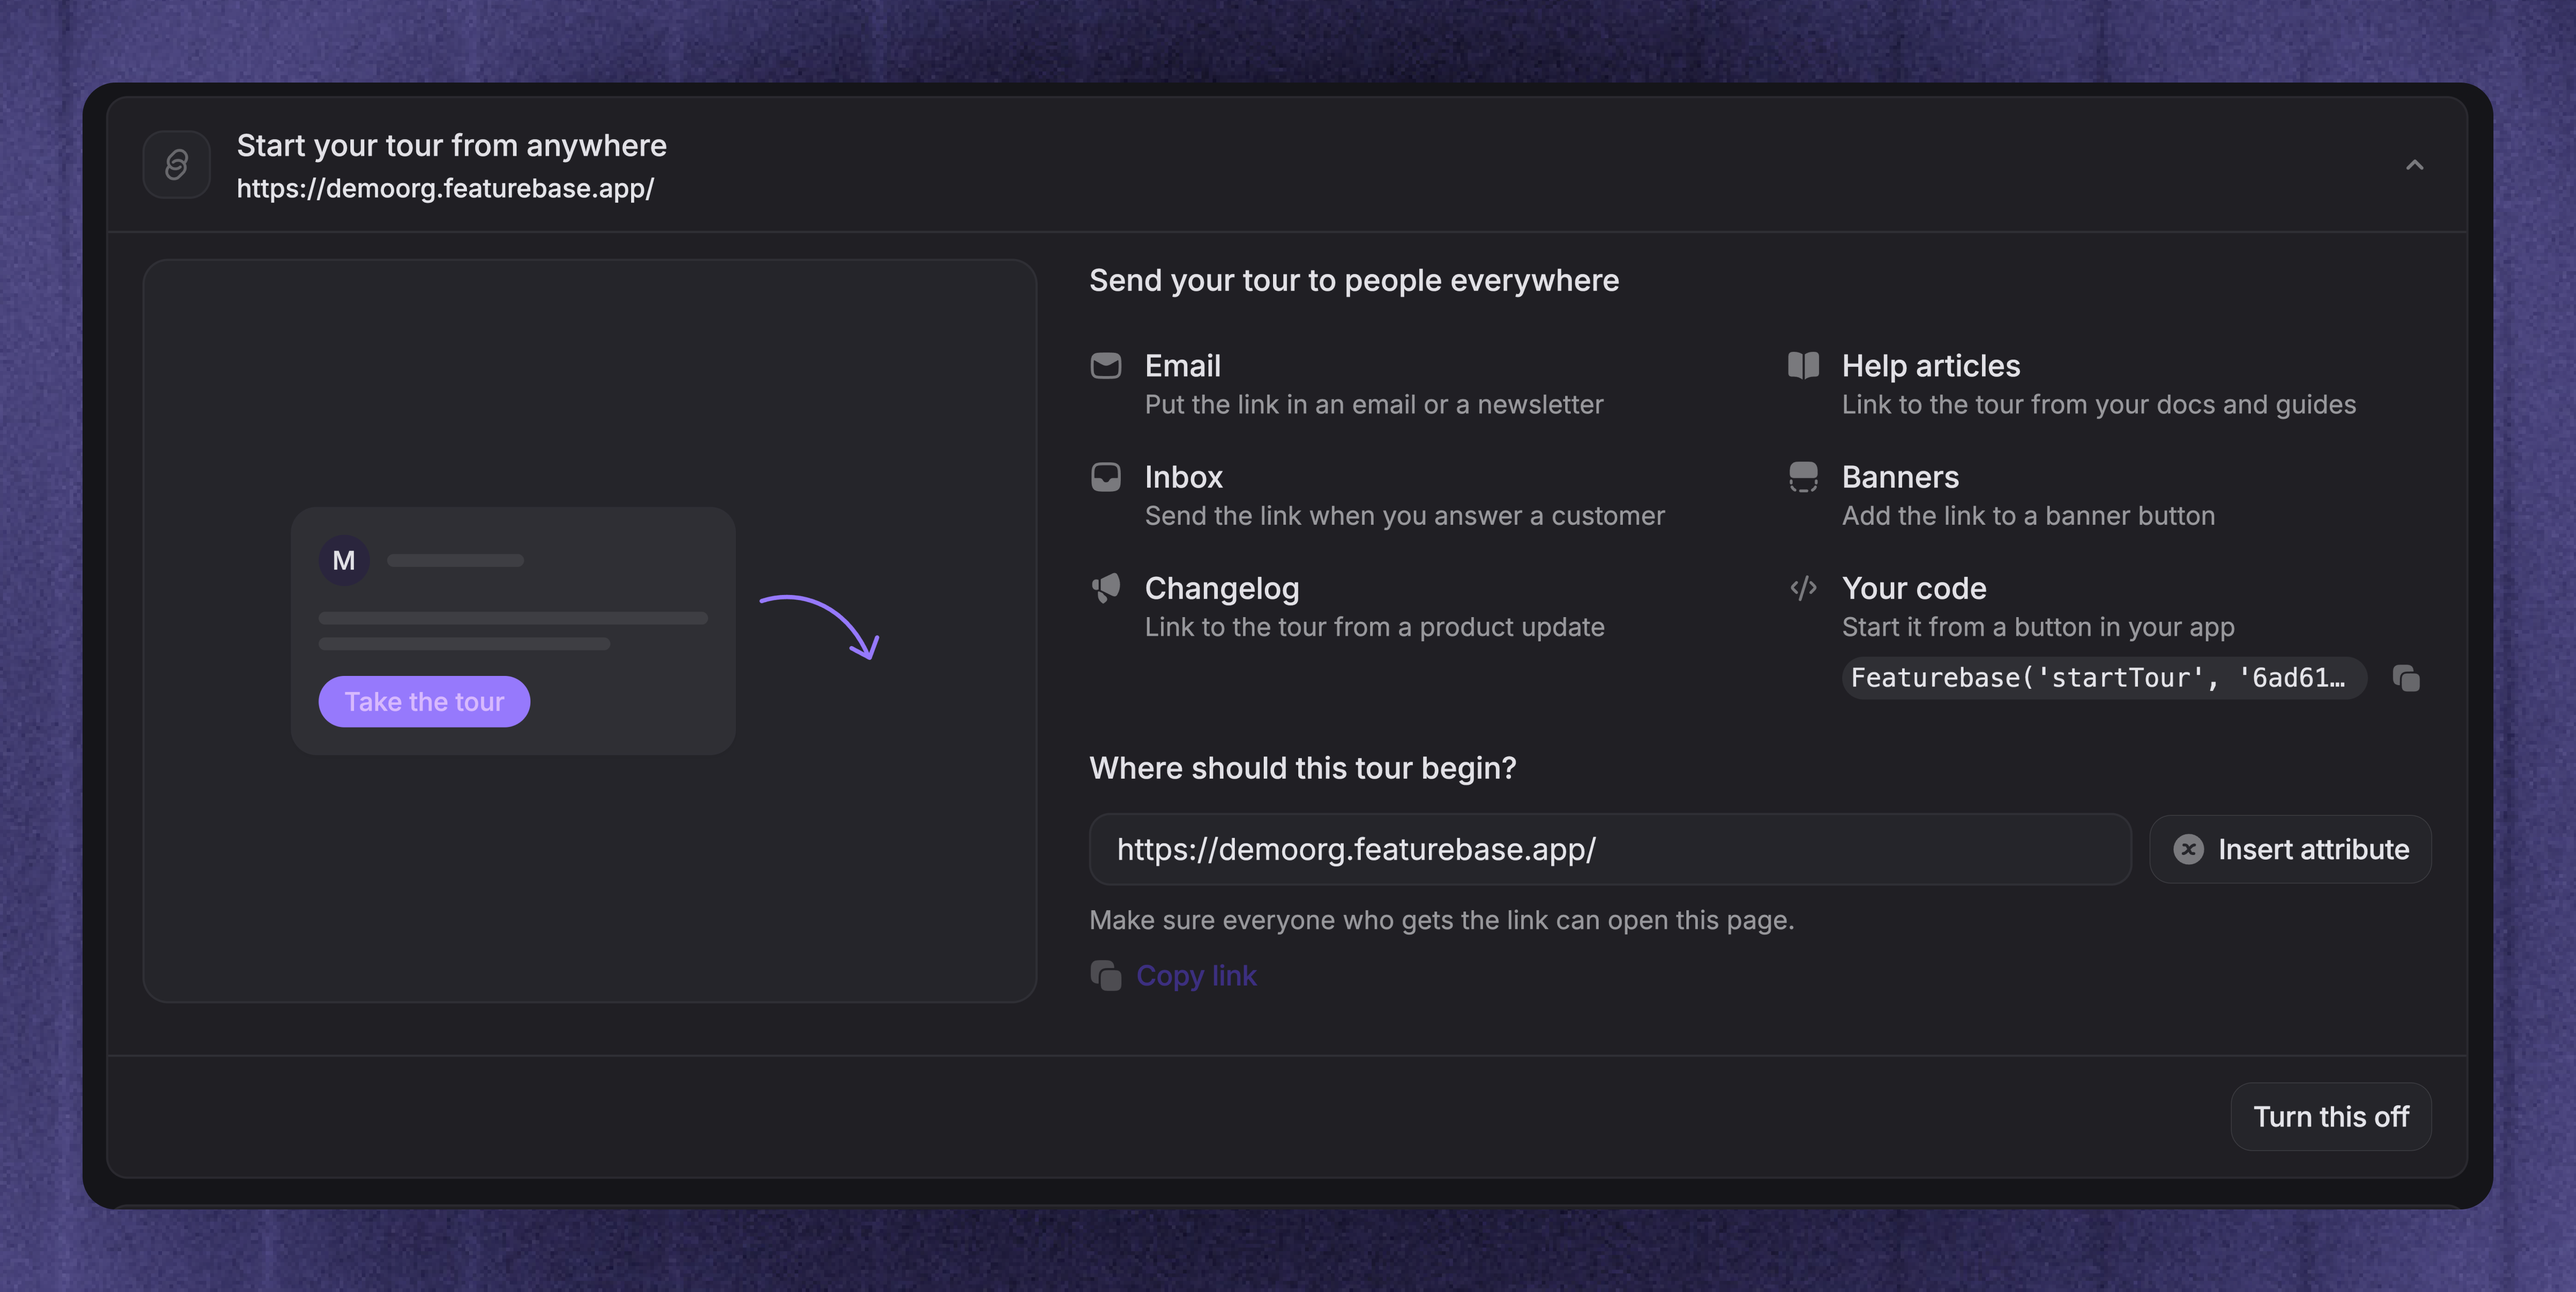
Task: Click the Your code heading text
Action: click(x=1913, y=588)
